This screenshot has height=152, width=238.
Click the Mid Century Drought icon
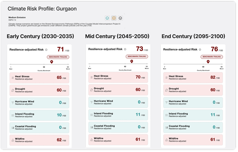click(x=92, y=90)
